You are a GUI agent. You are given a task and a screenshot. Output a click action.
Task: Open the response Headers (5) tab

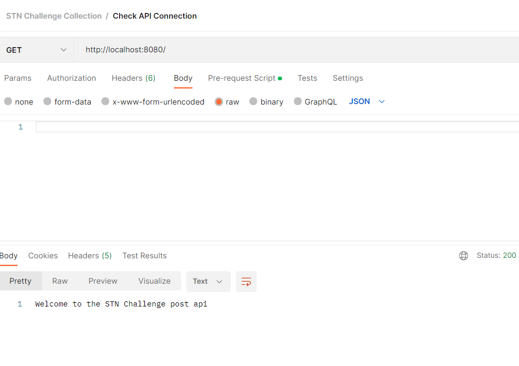90,256
